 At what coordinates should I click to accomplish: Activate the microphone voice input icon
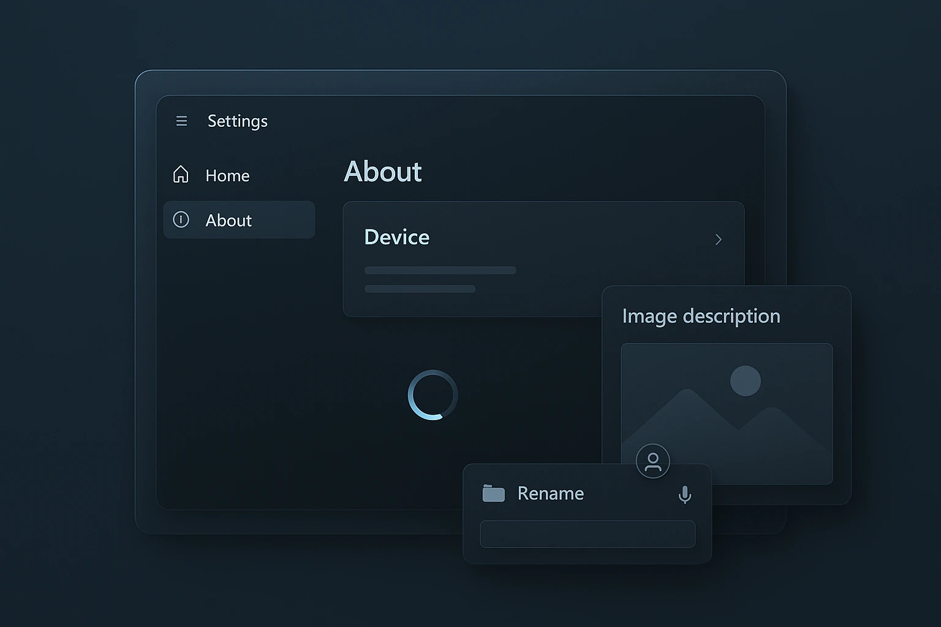[685, 494]
